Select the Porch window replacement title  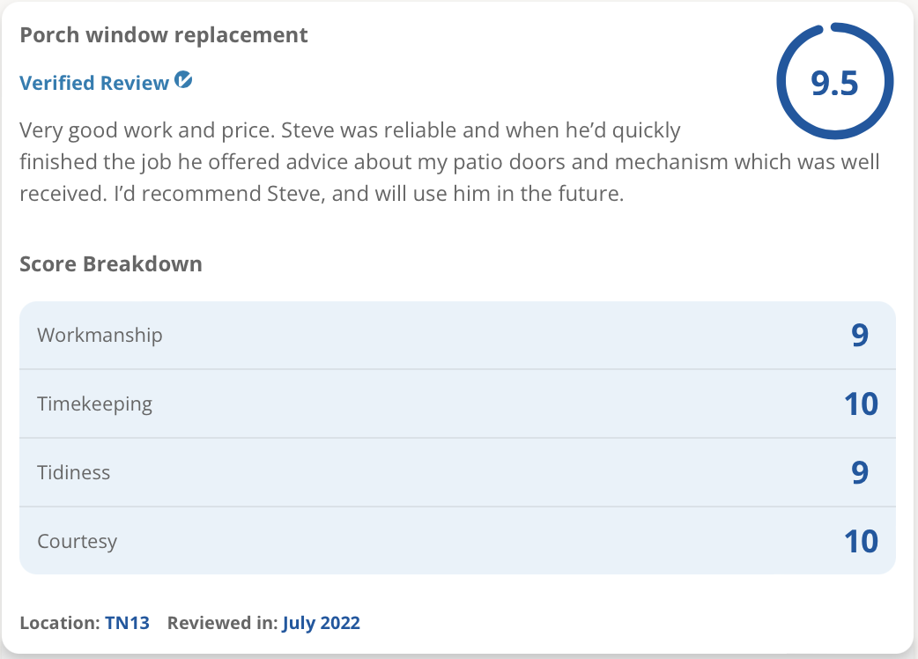pos(164,35)
